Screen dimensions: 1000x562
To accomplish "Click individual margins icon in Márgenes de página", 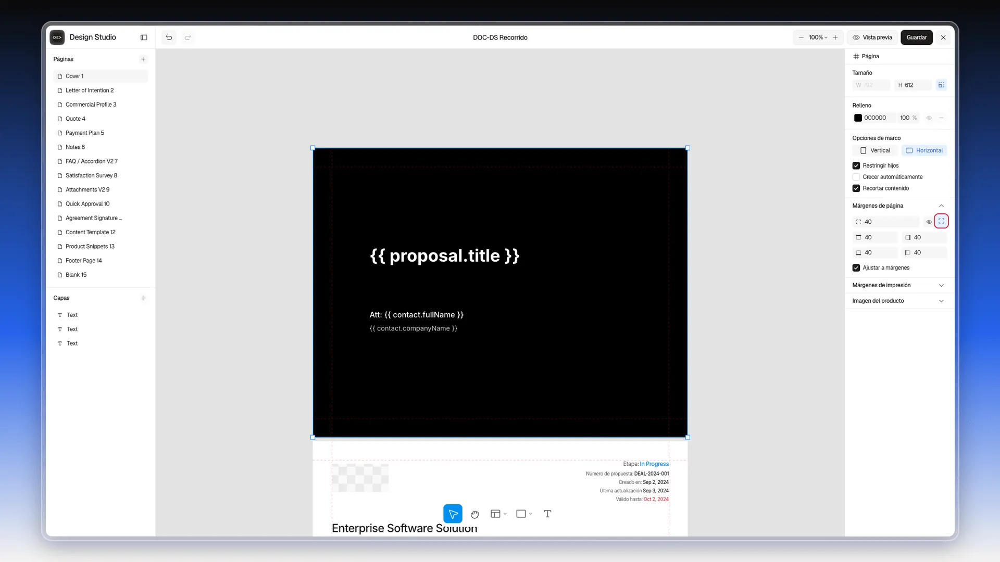I will coord(941,221).
